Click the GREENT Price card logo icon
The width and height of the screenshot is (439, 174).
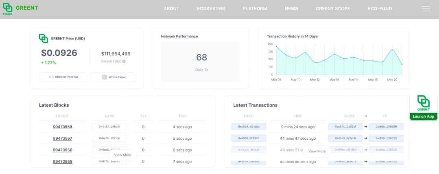(x=44, y=38)
